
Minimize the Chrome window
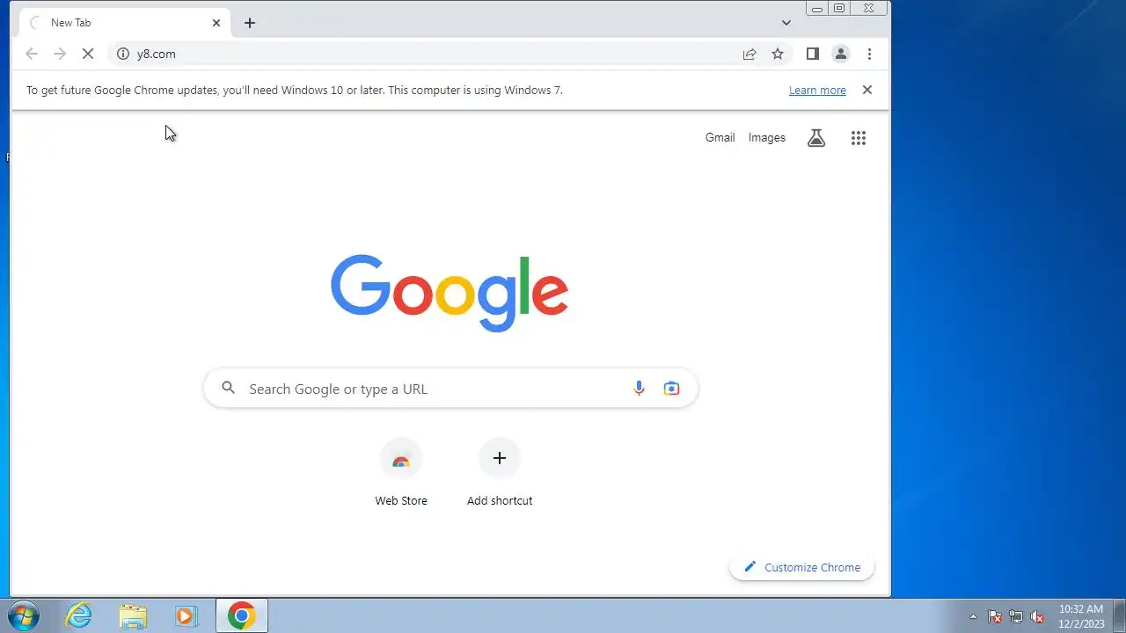click(817, 8)
